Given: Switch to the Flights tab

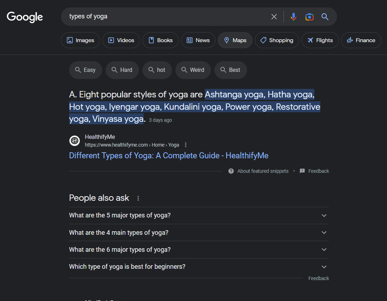Looking at the screenshot, I should tap(320, 40).
